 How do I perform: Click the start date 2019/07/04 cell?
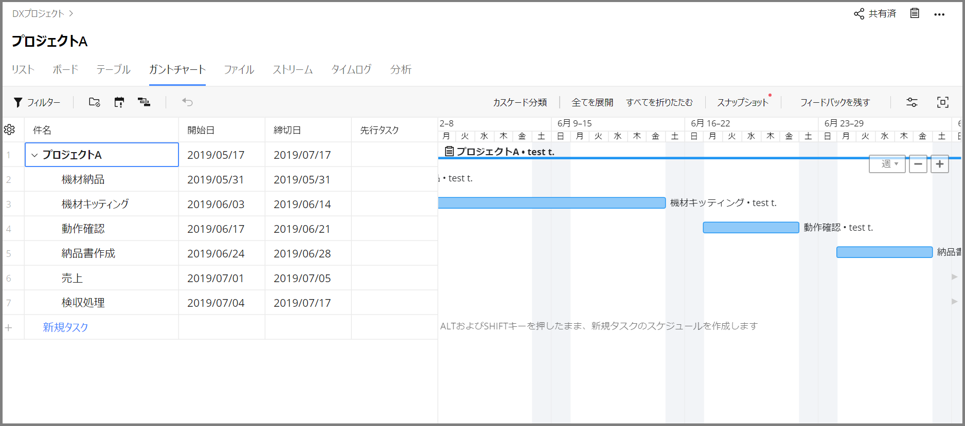tap(222, 303)
